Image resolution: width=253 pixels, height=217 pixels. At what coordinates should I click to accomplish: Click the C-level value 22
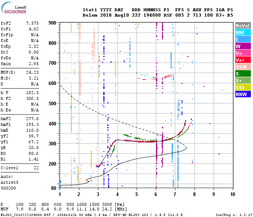tap(36, 168)
